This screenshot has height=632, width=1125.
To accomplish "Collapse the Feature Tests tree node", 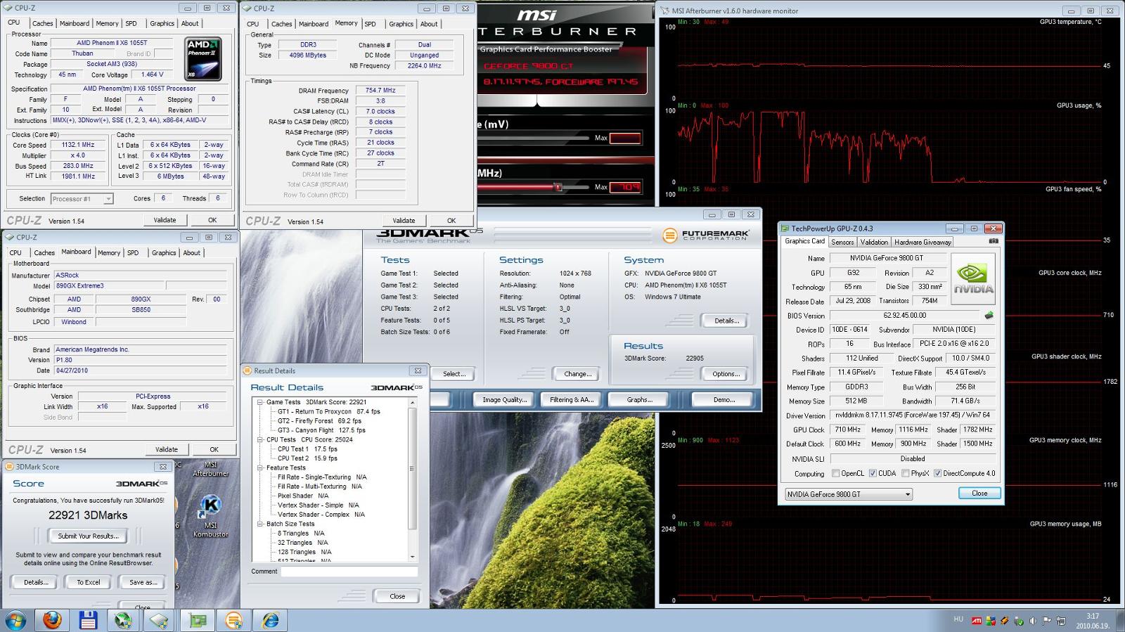I will (x=259, y=467).
